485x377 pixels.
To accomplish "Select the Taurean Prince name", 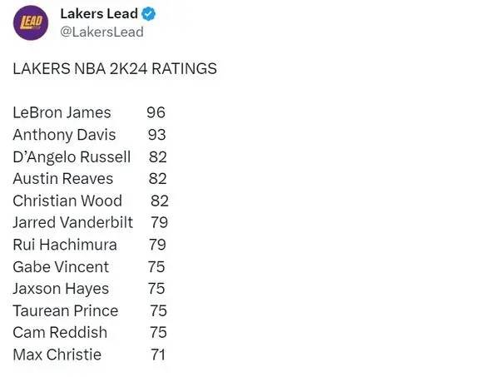I will coord(66,310).
